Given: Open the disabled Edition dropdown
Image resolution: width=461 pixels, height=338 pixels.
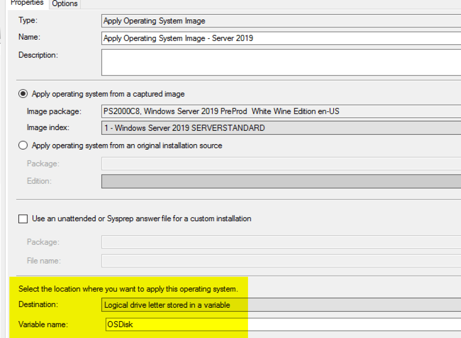Looking at the screenshot, I should 281,181.
